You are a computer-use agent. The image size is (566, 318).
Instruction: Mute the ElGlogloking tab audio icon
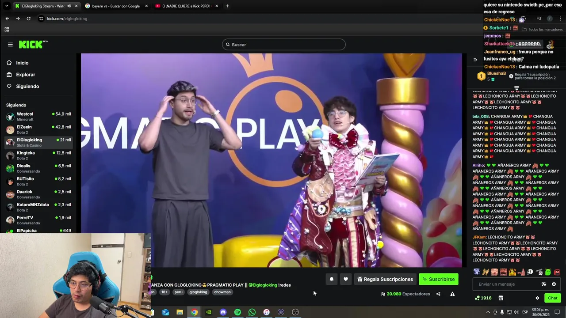69,6
